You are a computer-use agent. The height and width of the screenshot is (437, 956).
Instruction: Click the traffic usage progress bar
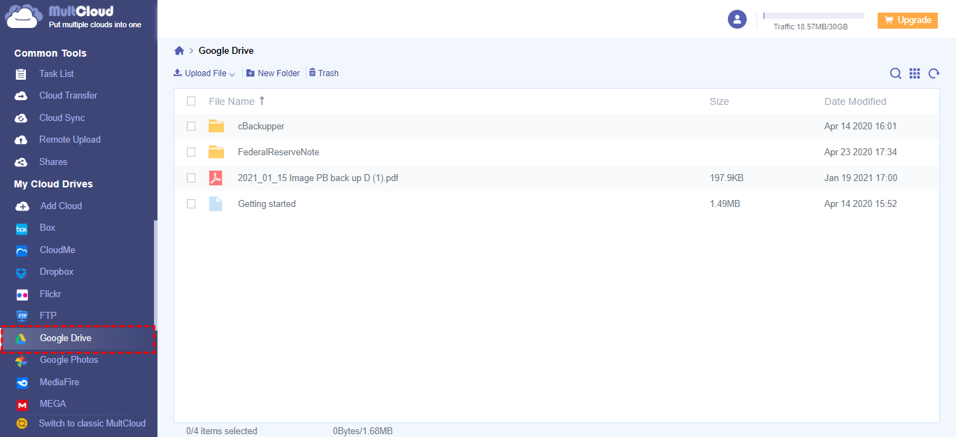813,15
